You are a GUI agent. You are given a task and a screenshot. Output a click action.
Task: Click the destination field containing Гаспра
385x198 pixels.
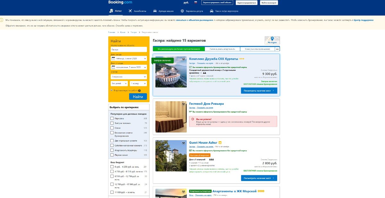129,50
